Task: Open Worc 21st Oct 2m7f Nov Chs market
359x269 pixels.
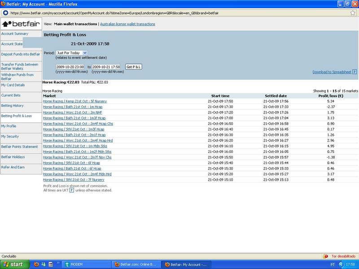Action: click(77, 157)
